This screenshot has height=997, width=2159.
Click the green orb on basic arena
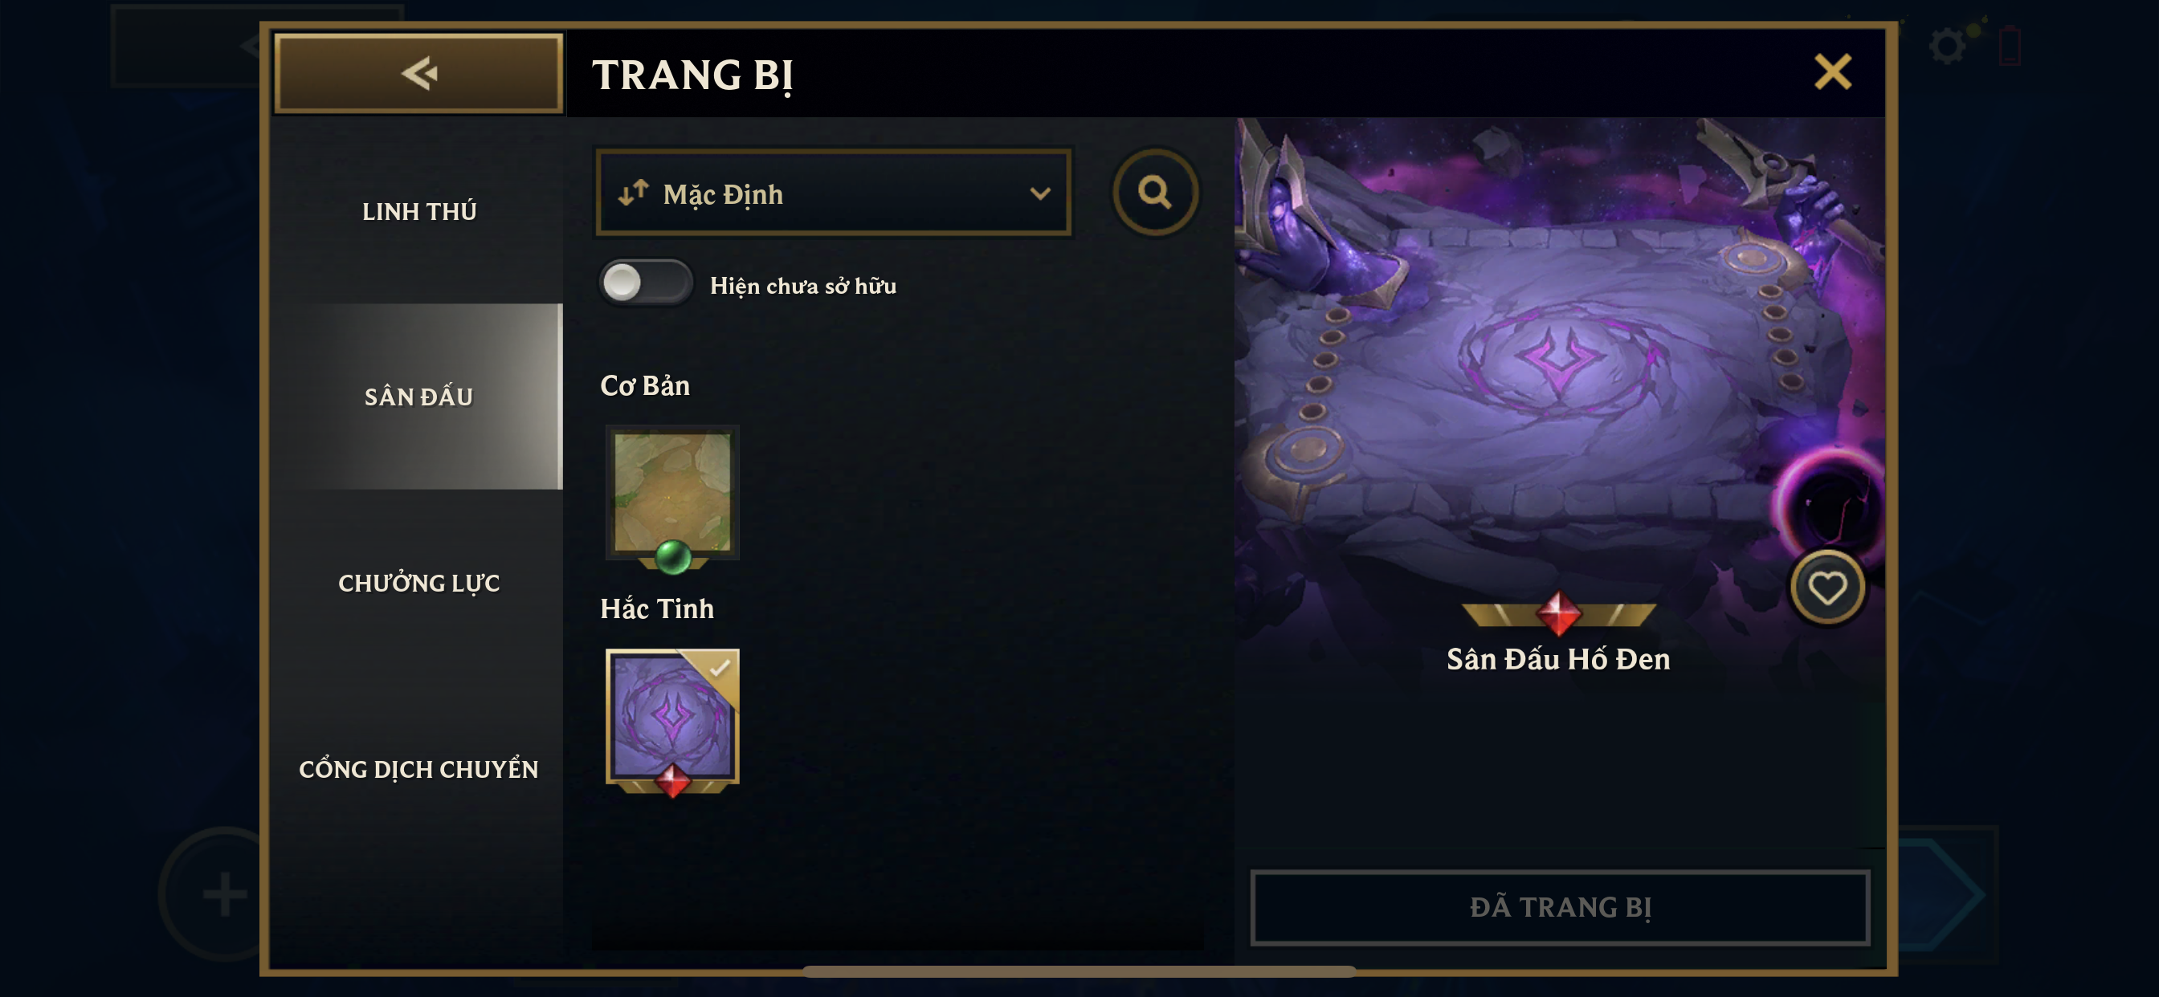pos(672,557)
